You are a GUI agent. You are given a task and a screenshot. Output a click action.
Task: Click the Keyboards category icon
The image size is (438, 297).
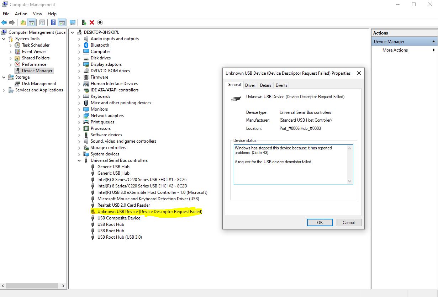pyautogui.click(x=86, y=96)
